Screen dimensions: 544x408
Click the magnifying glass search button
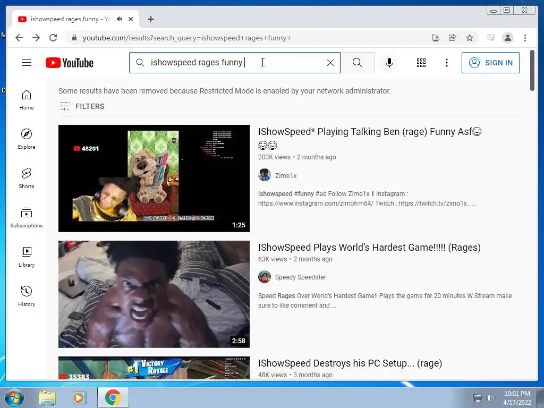[358, 63]
